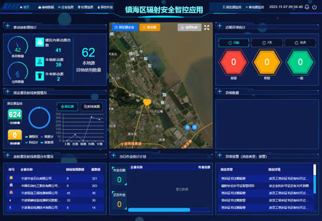Open the 企业信息 menu item

pos(66,7)
